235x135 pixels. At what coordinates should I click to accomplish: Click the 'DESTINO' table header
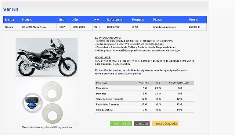(101, 83)
